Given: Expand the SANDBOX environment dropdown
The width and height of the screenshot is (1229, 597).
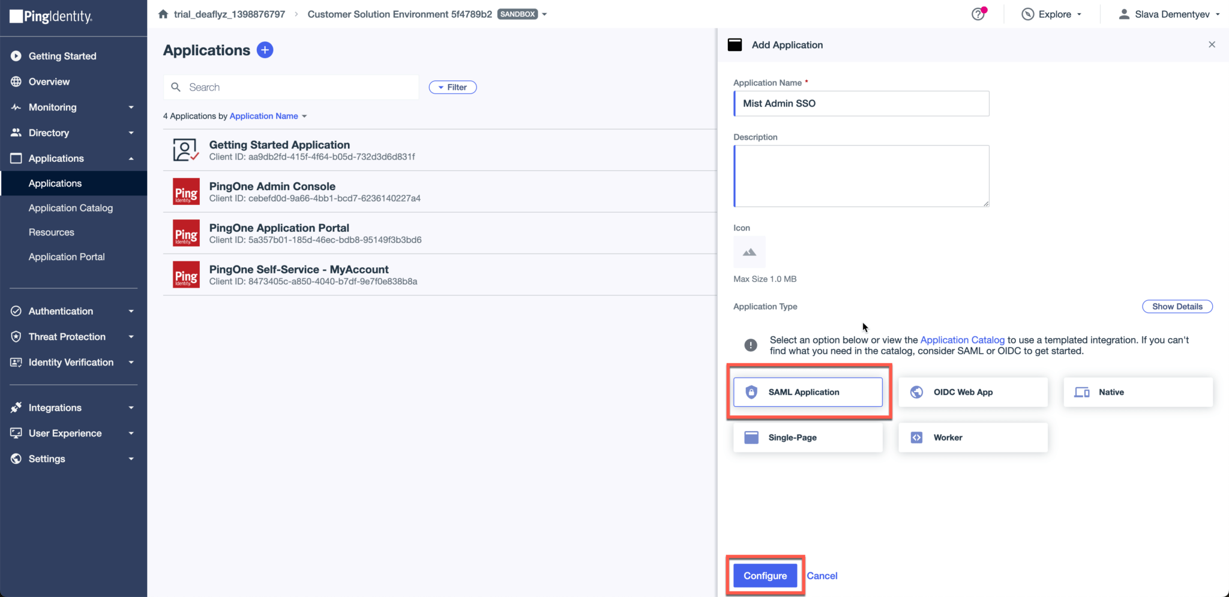Looking at the screenshot, I should click(x=544, y=14).
